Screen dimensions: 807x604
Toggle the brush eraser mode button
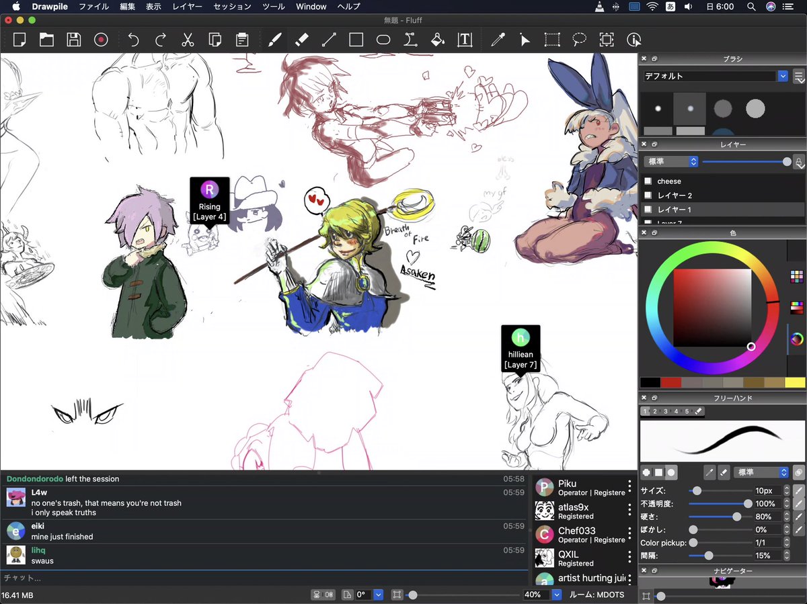[x=724, y=472]
